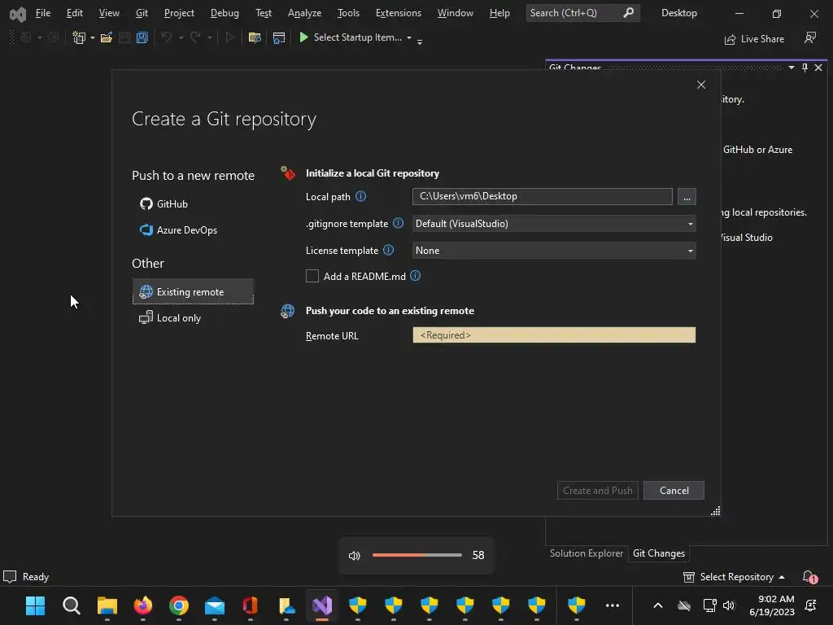This screenshot has height=625, width=833.
Task: Show info tooltip for Add a README.md
Action: (x=416, y=276)
